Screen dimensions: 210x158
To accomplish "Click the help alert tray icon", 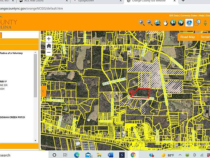I will point(151,155).
